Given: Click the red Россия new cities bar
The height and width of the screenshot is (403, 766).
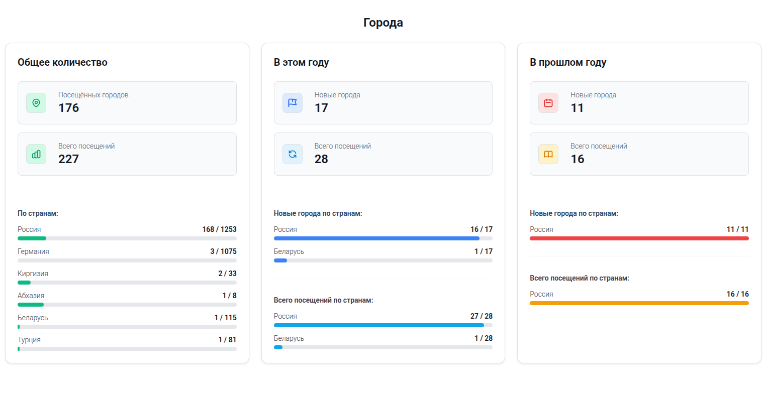Looking at the screenshot, I should pyautogui.click(x=639, y=238).
